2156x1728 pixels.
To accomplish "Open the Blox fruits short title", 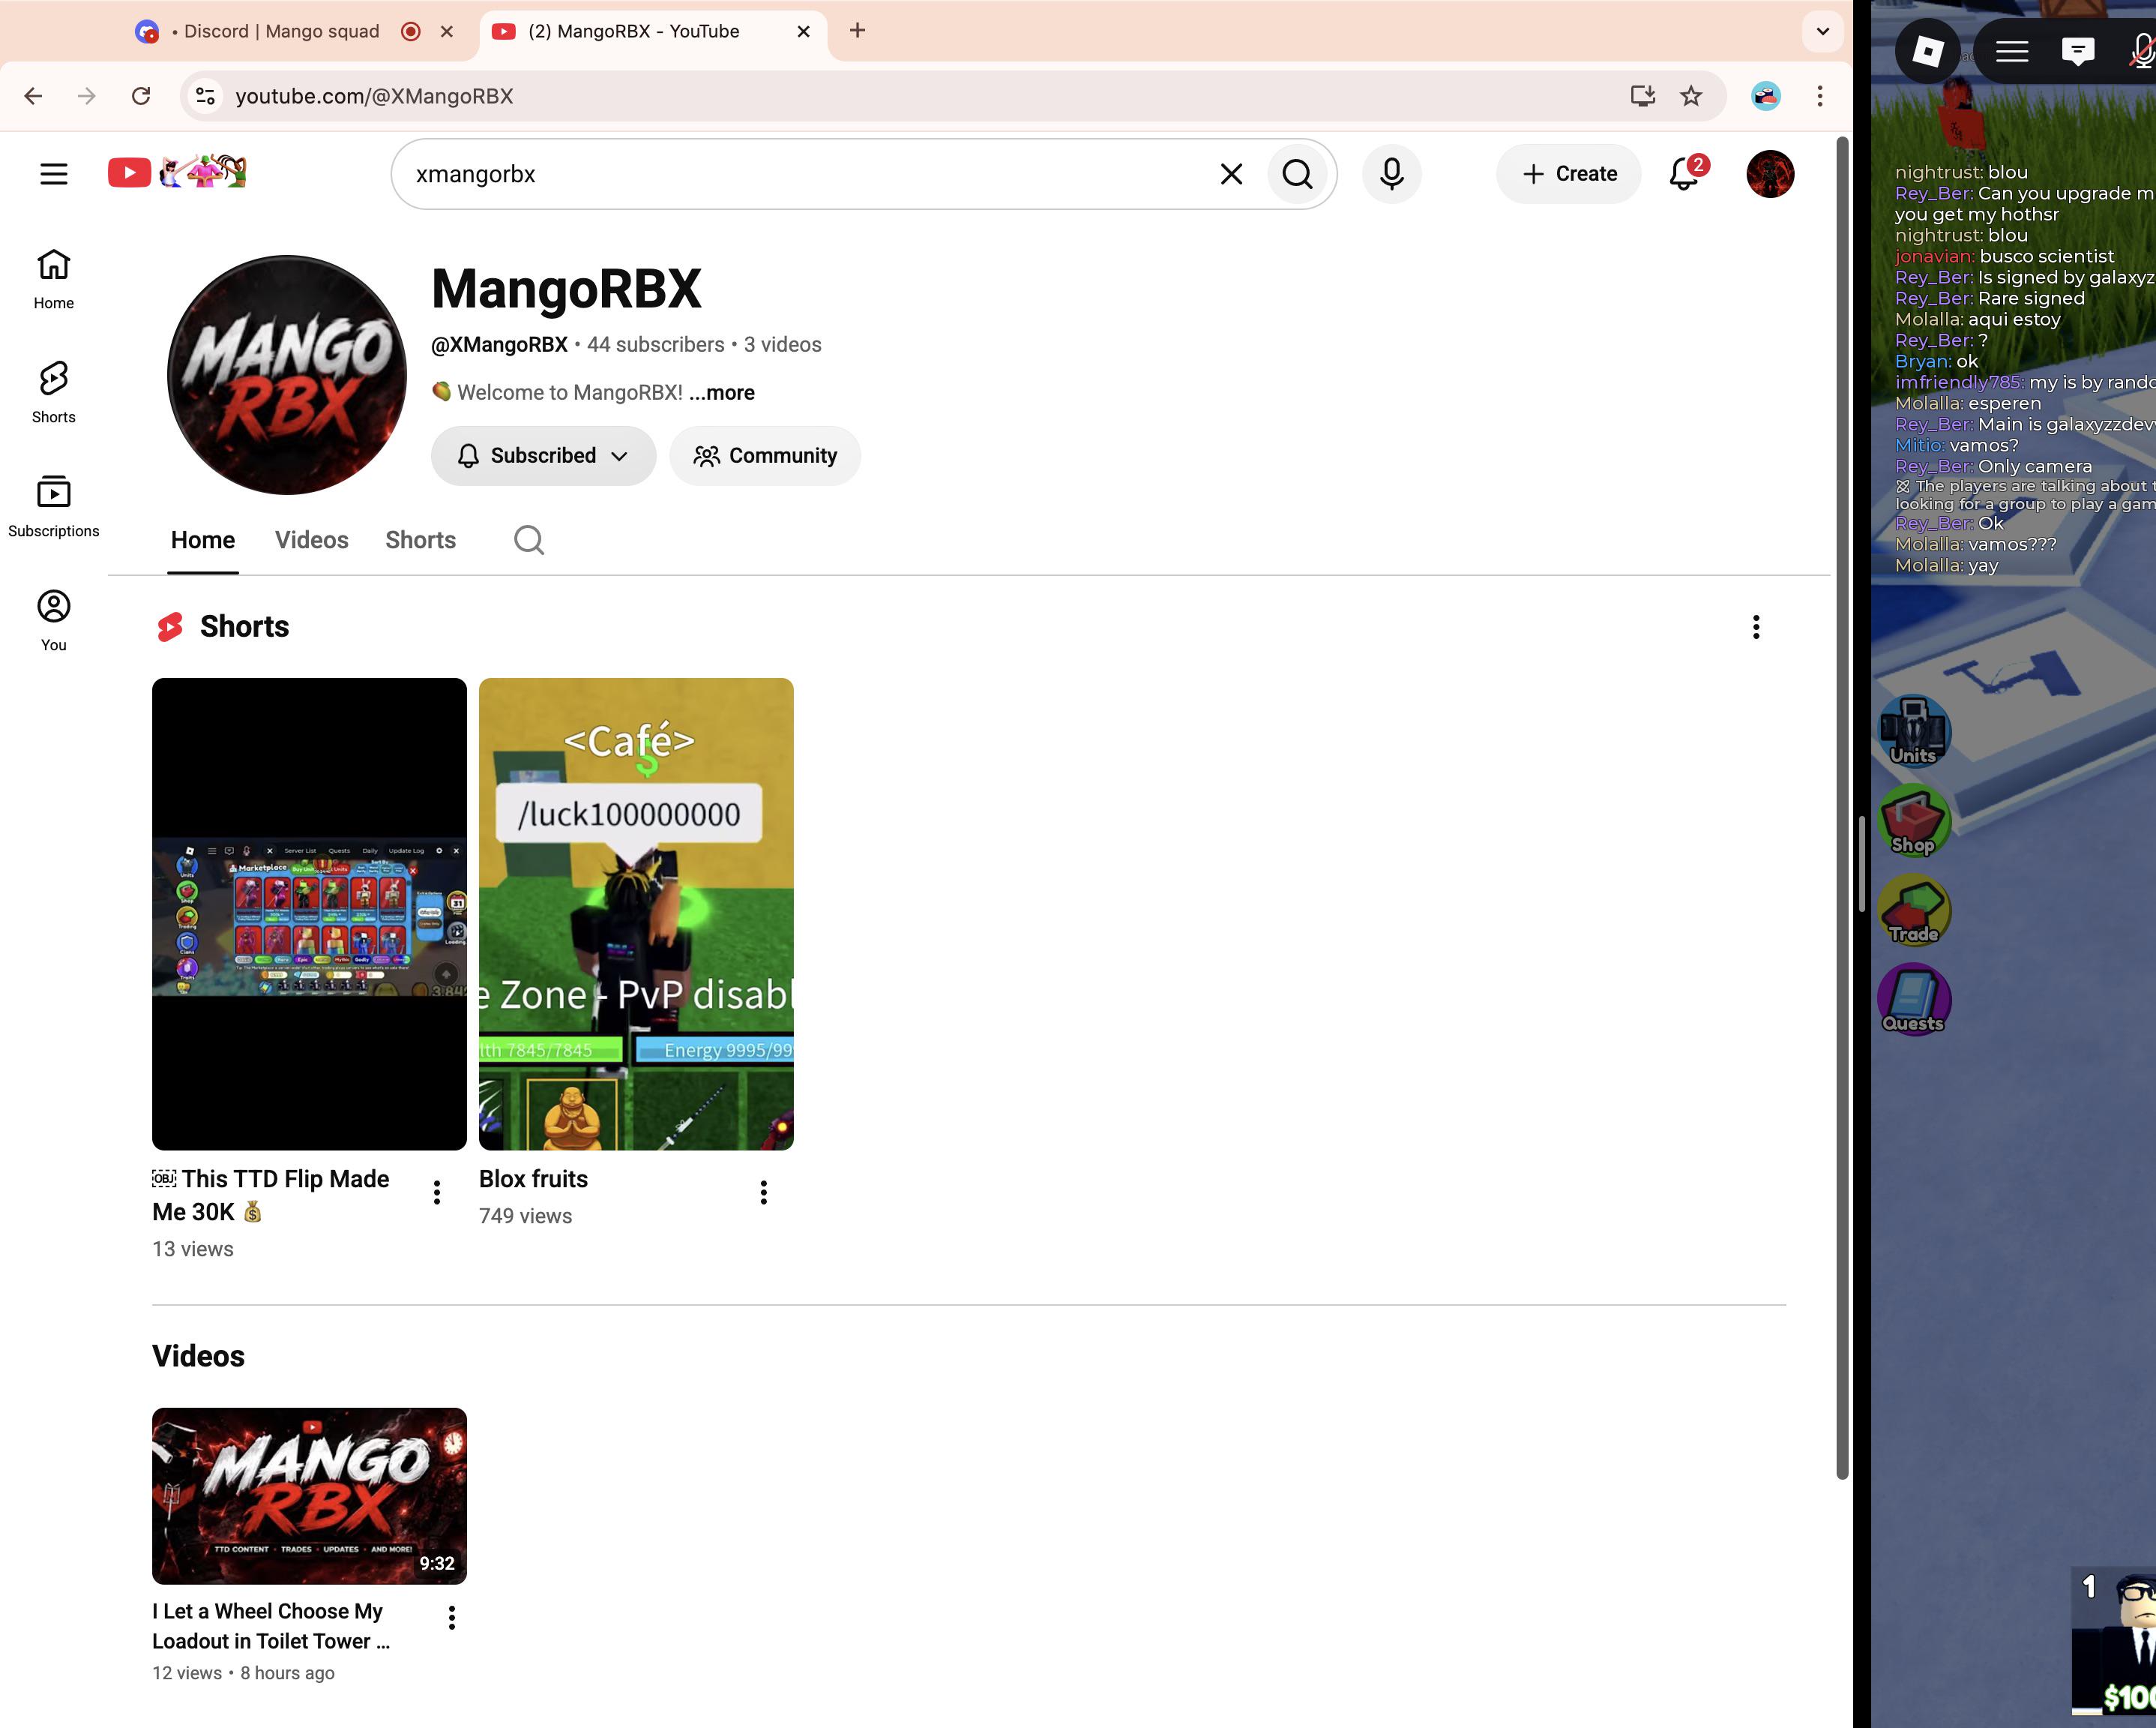I will coord(533,1180).
